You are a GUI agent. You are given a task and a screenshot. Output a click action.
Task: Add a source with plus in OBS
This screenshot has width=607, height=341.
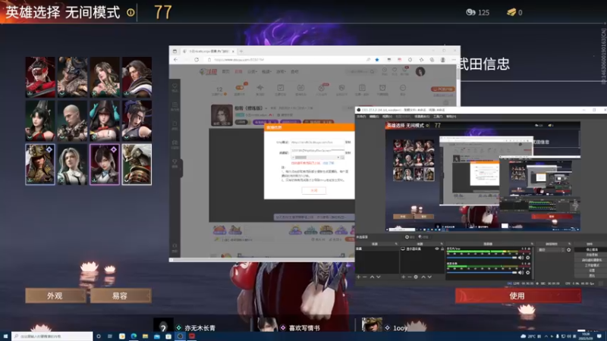tap(404, 277)
